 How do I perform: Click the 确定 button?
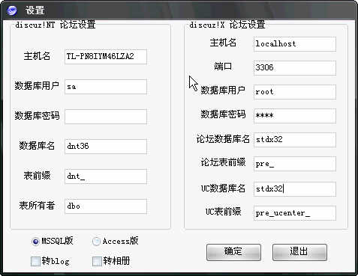tap(233, 252)
